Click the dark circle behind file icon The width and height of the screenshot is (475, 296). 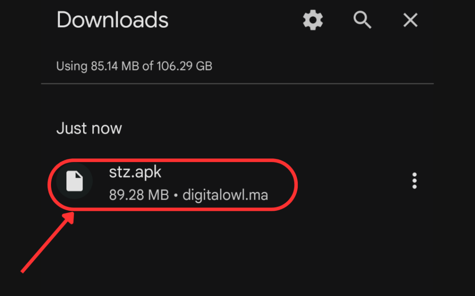[75, 181]
